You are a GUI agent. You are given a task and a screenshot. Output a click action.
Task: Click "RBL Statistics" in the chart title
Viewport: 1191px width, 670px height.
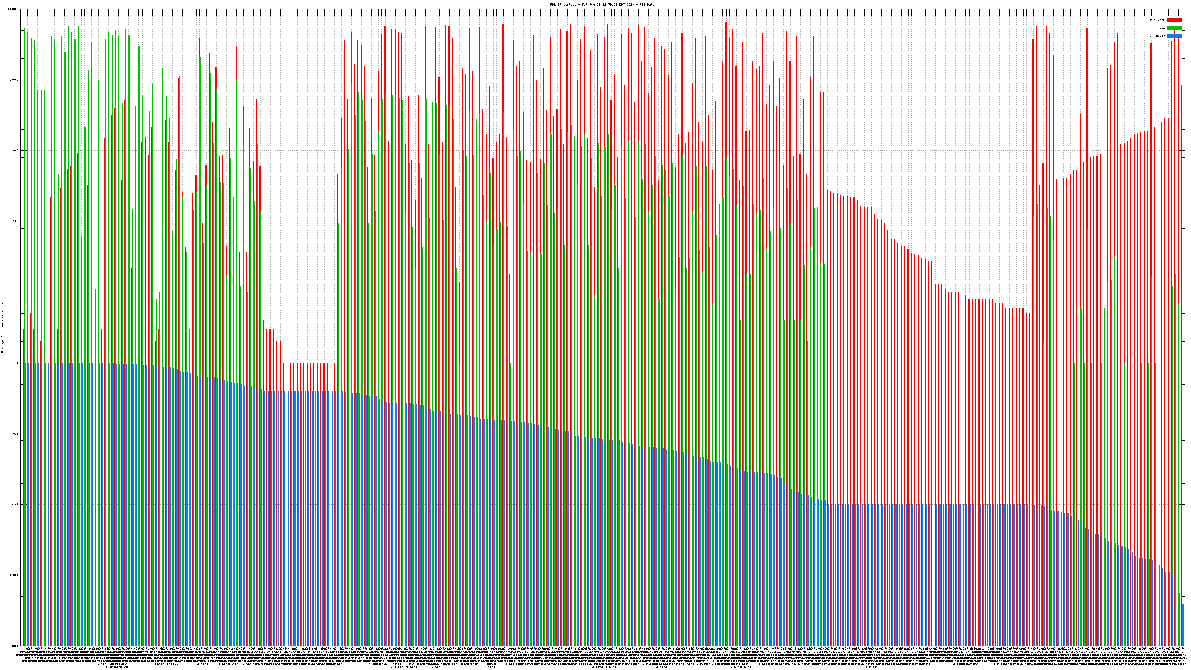[x=563, y=4]
